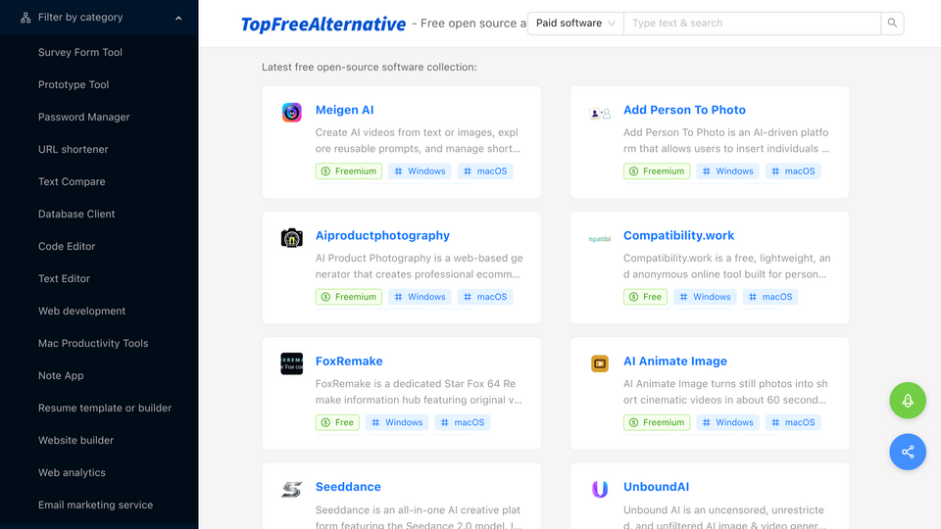Open the Aiproductphotography title link

382,236
